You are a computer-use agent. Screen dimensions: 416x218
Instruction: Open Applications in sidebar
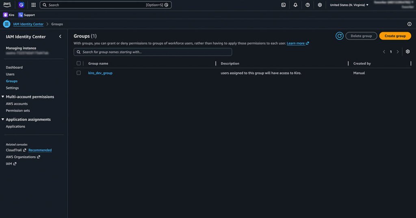(15, 126)
